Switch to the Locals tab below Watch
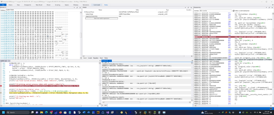Screen dimensions: 274x115 click(x=90, y=57)
